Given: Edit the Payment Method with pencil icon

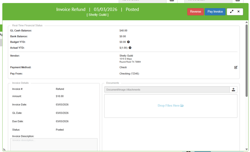Looking at the screenshot, I should click(x=235, y=67).
